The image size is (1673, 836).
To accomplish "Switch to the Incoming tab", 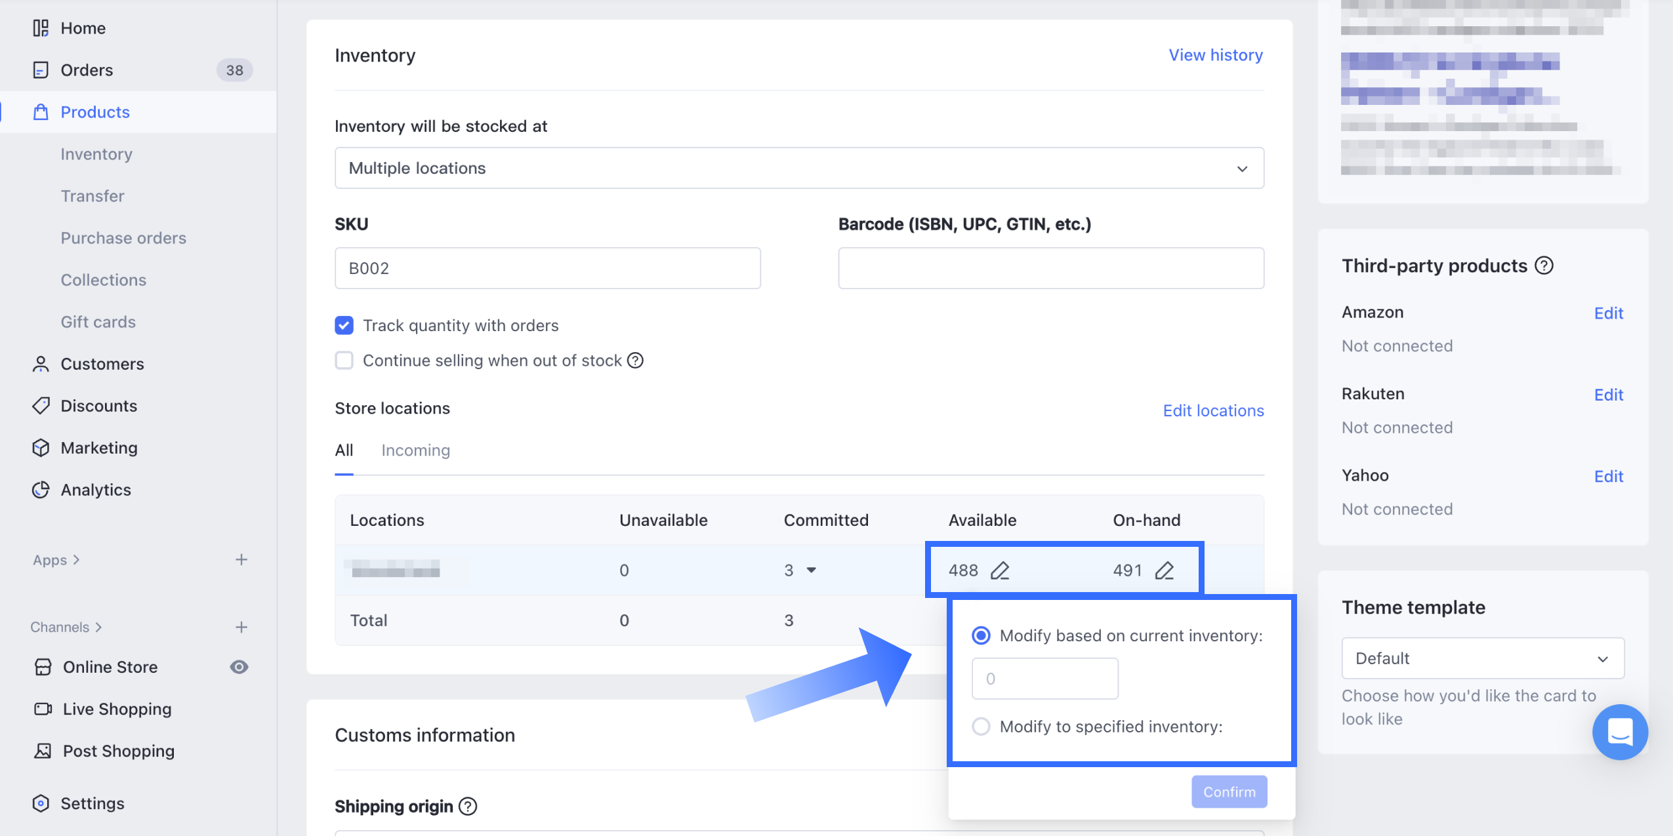I will (415, 450).
